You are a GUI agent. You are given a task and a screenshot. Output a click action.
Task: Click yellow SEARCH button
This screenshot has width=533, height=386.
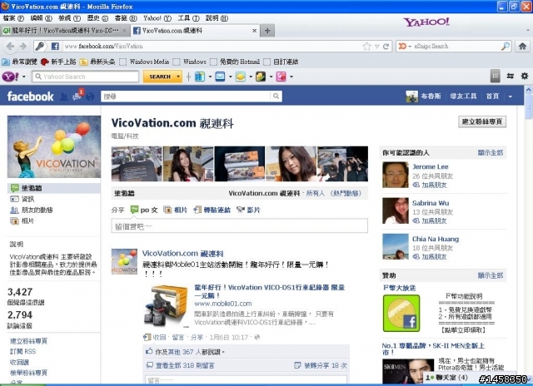(x=160, y=77)
